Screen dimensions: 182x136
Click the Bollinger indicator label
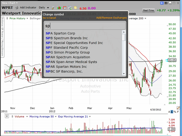(35, 18)
